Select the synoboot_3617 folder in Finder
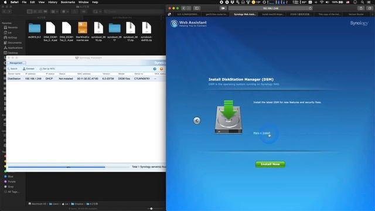 (x=115, y=32)
